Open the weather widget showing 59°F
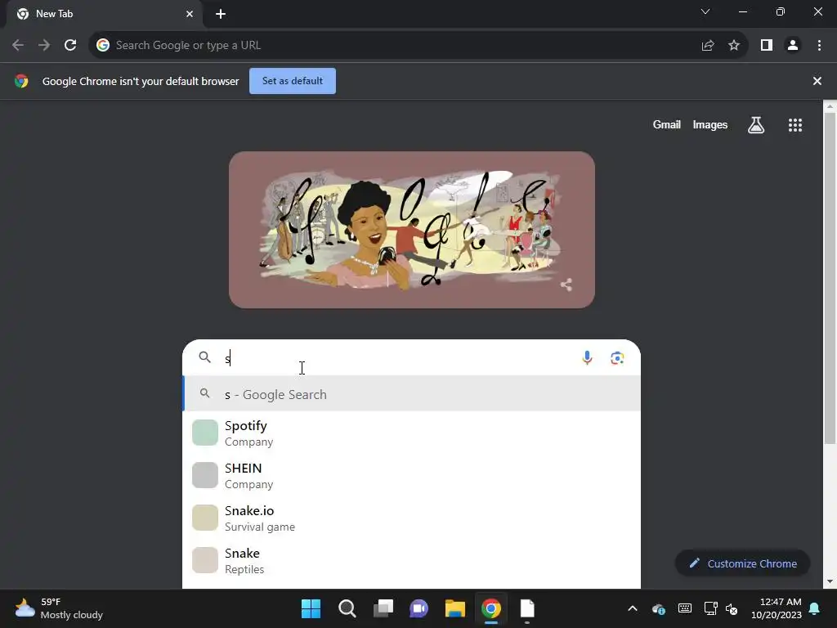The image size is (837, 628). [59, 608]
